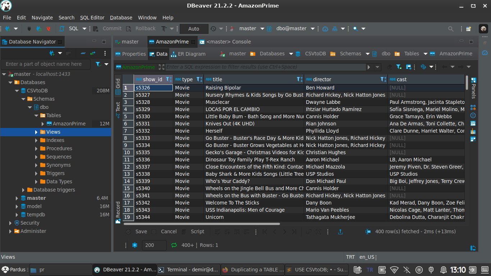This screenshot has height=276, width=491.
Task: Click the New Connection plug icon in main toolbar
Action: pyautogui.click(x=7, y=29)
